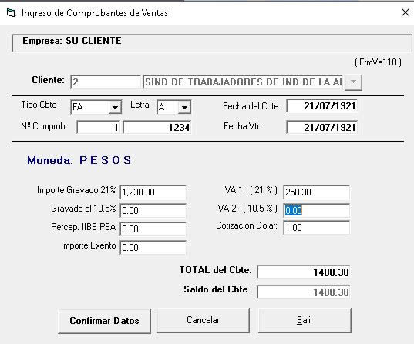414x344 pixels.
Task: Click the Cancelar button
Action: [203, 320]
